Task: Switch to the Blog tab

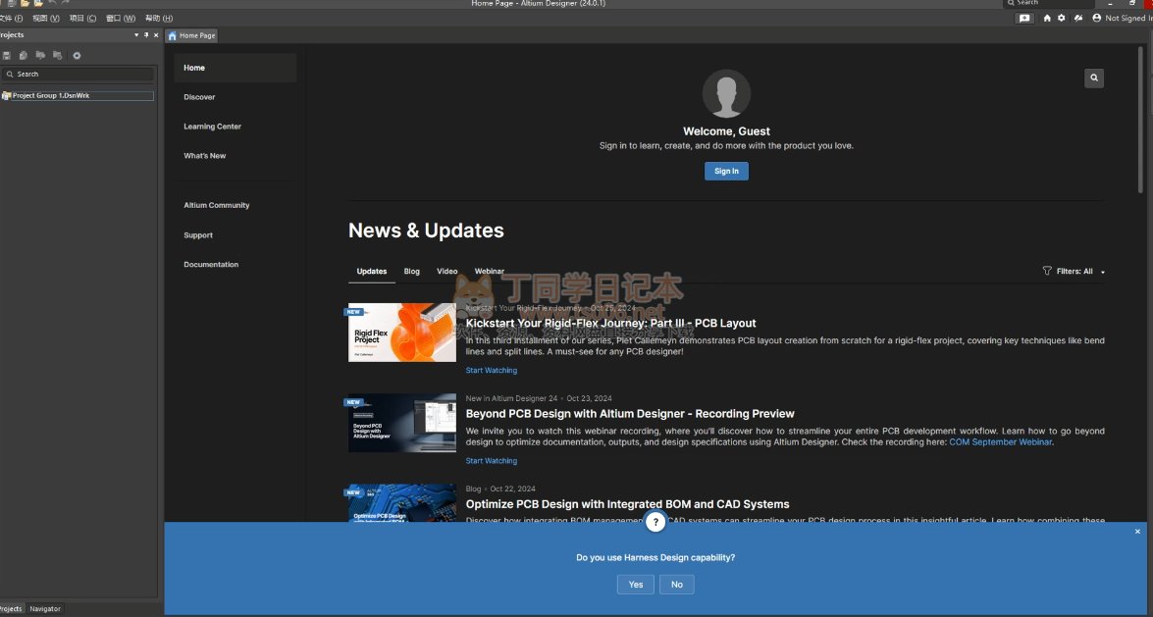Action: pyautogui.click(x=412, y=272)
